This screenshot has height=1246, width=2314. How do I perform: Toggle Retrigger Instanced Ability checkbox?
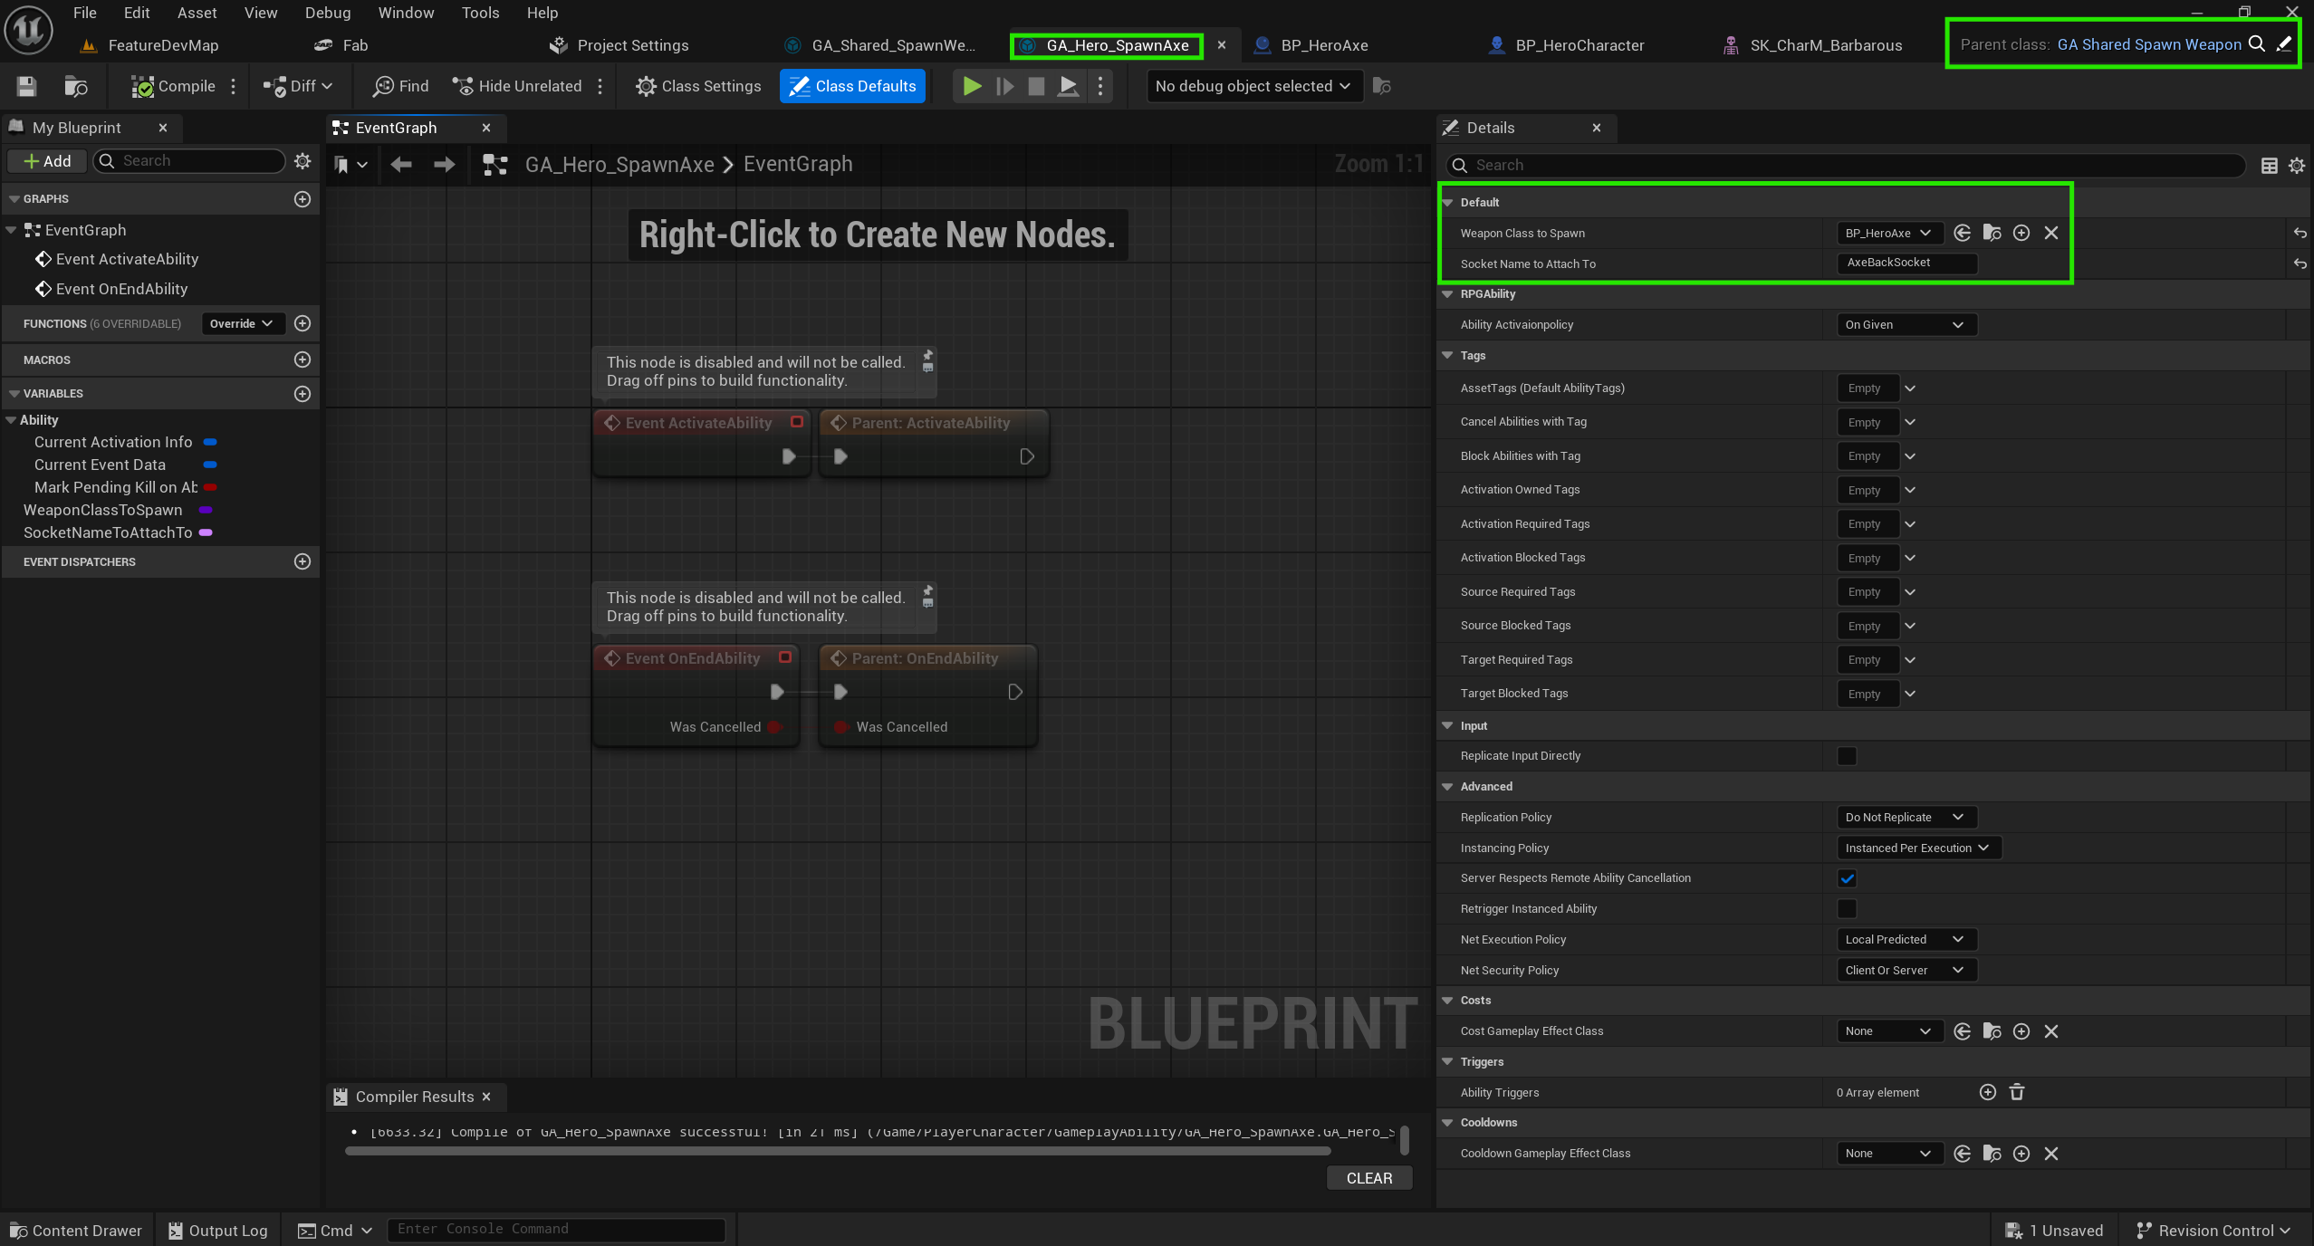click(x=1847, y=908)
